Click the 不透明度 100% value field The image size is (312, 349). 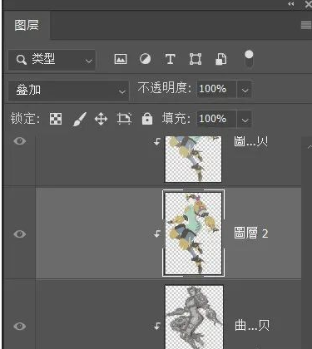(x=216, y=89)
